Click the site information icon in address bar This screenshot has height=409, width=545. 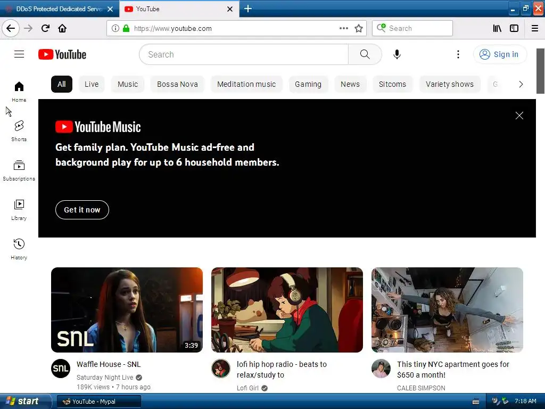(115, 28)
